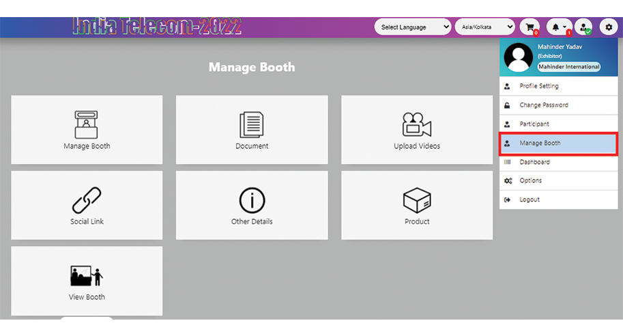The image size is (623, 336).
Task: Open the Manage Booth tile icon
Action: (x=87, y=124)
